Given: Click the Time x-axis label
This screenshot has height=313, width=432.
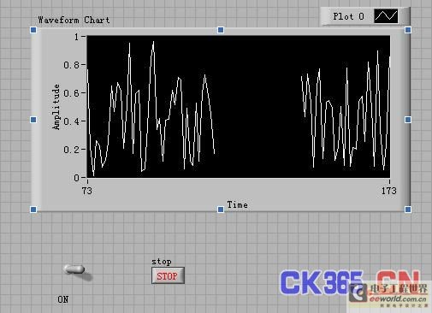Looking at the screenshot, I should (237, 204).
